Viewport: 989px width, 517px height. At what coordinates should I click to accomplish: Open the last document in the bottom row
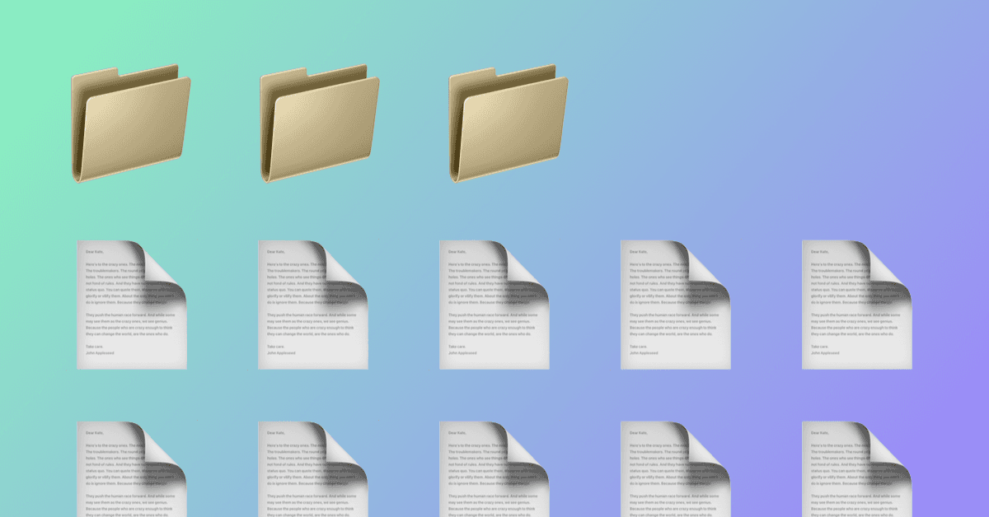[856, 473]
